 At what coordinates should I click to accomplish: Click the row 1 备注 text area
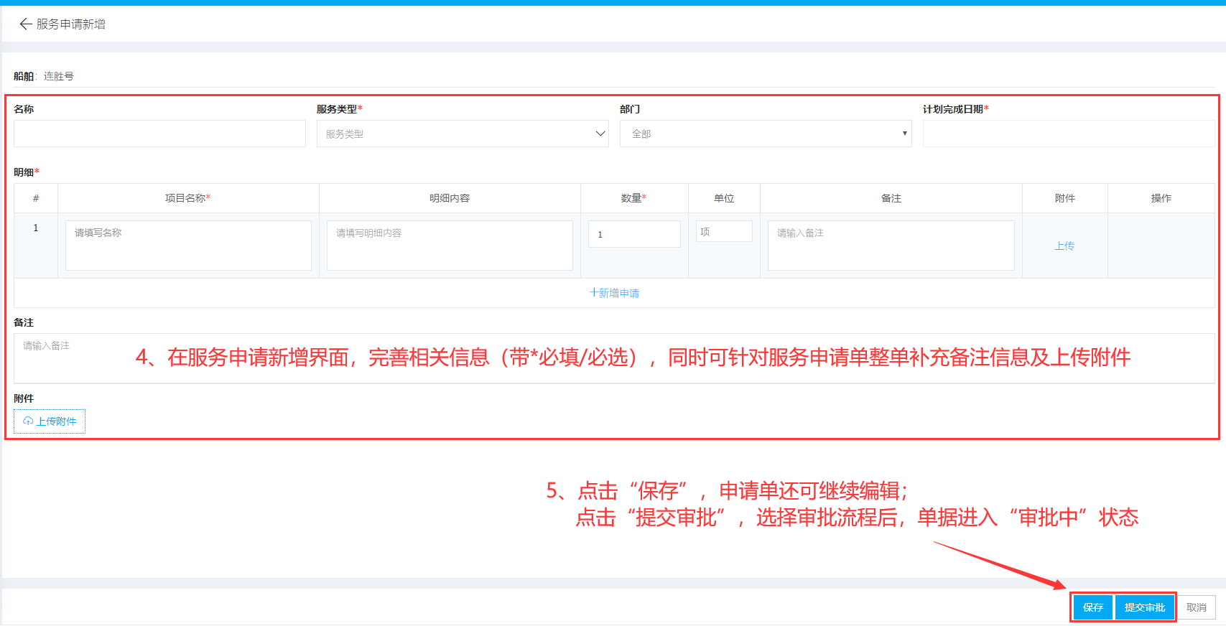891,246
